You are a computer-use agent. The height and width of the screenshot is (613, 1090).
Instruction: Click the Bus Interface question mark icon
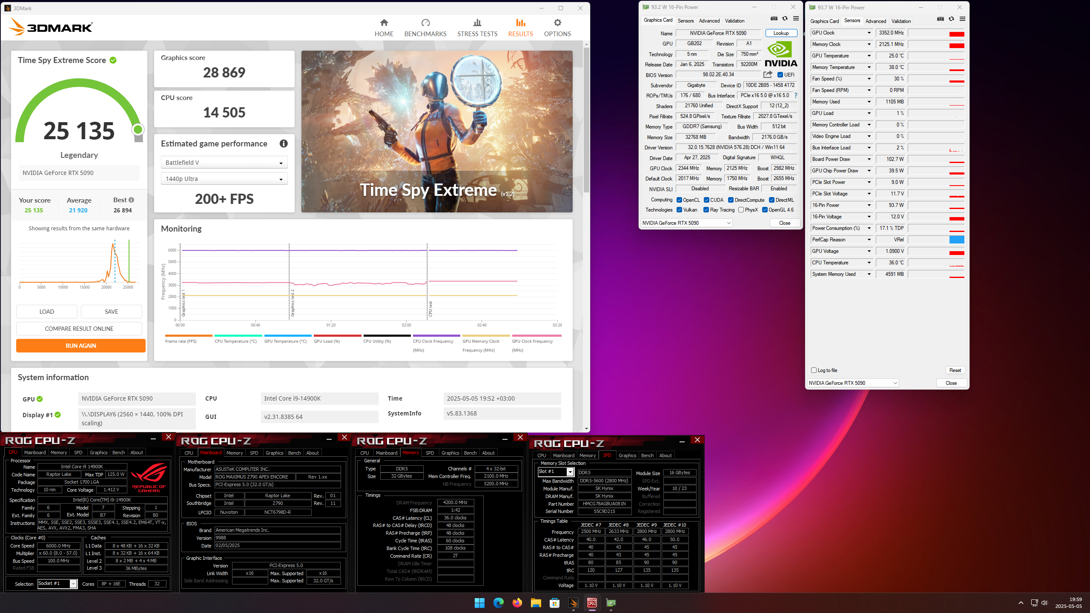796,95
